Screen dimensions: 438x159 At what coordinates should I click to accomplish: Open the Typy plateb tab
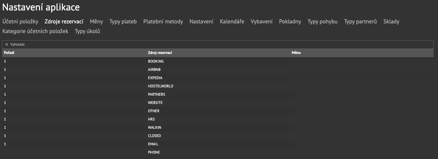[123, 22]
